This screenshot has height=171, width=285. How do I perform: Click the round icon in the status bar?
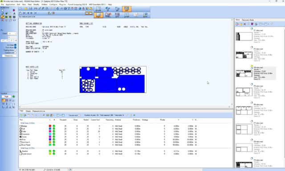70,170
